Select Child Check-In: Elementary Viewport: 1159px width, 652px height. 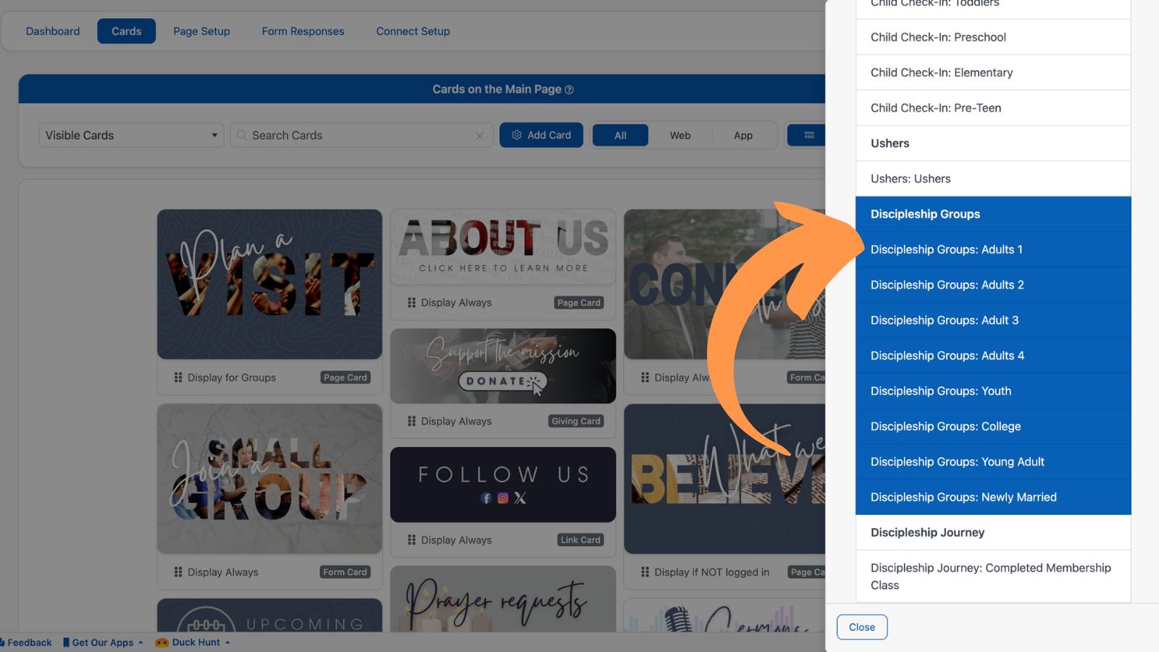(993, 72)
